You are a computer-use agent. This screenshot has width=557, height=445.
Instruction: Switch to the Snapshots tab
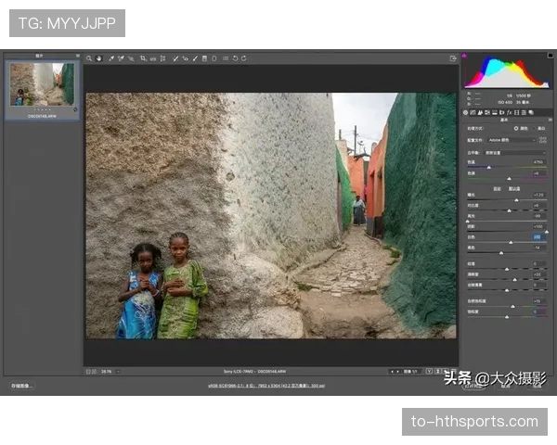point(531,112)
